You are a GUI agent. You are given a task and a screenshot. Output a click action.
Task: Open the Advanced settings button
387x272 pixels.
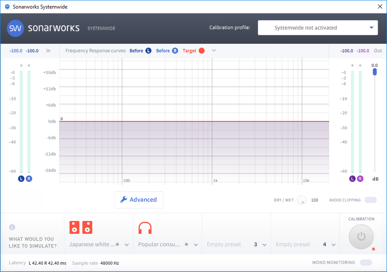click(x=139, y=199)
